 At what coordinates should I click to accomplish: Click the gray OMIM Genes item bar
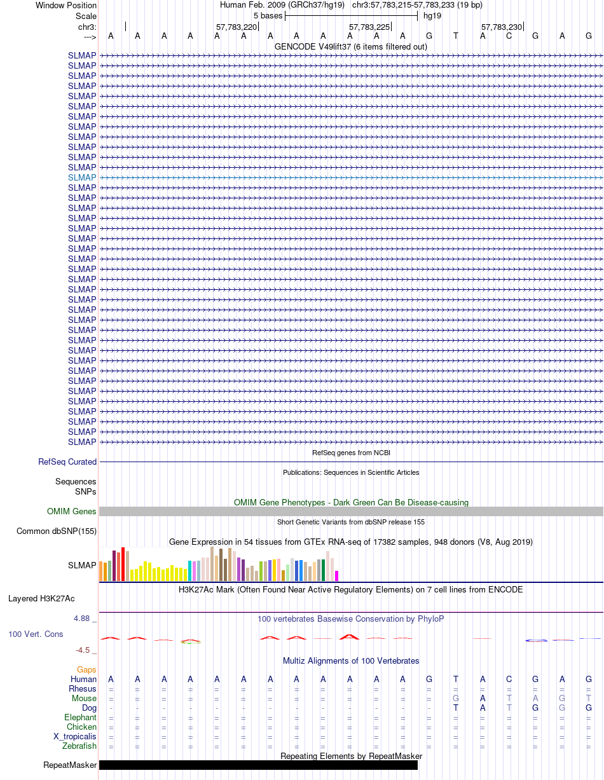351,511
